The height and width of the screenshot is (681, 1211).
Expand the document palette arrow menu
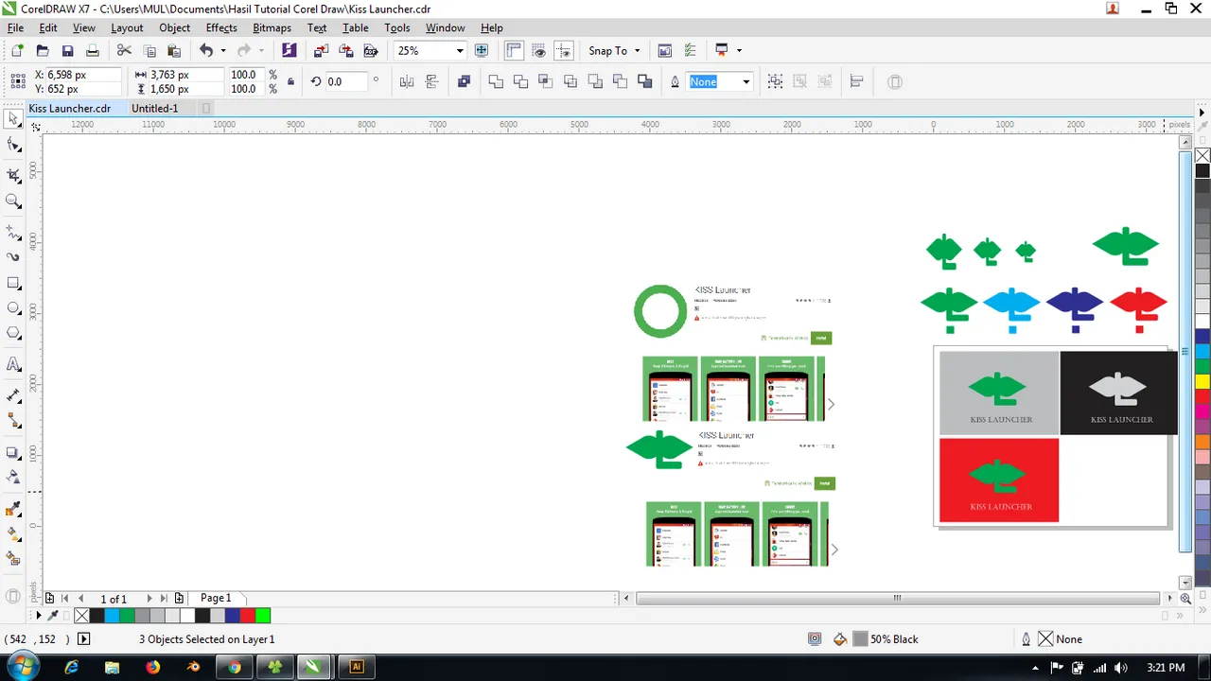click(x=38, y=616)
